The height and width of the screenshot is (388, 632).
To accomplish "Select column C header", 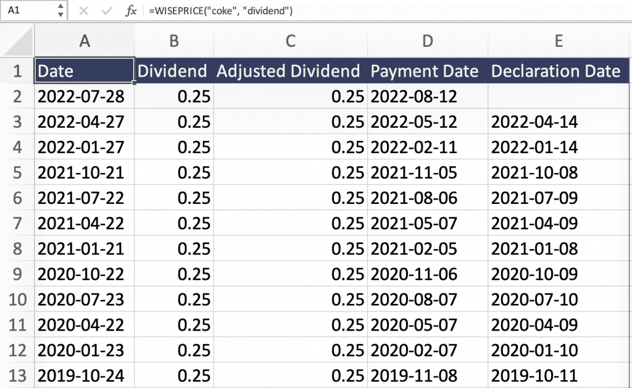I will coord(290,41).
